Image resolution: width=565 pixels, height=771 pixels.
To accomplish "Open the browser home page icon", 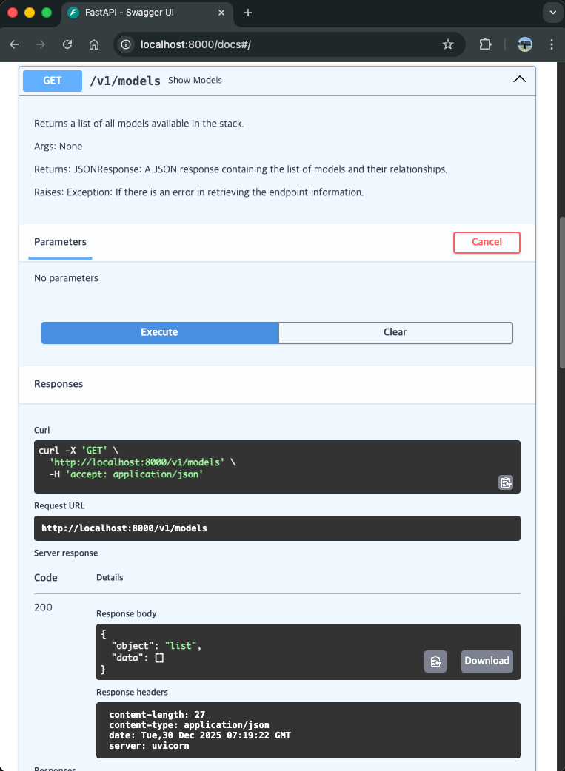I will (94, 44).
